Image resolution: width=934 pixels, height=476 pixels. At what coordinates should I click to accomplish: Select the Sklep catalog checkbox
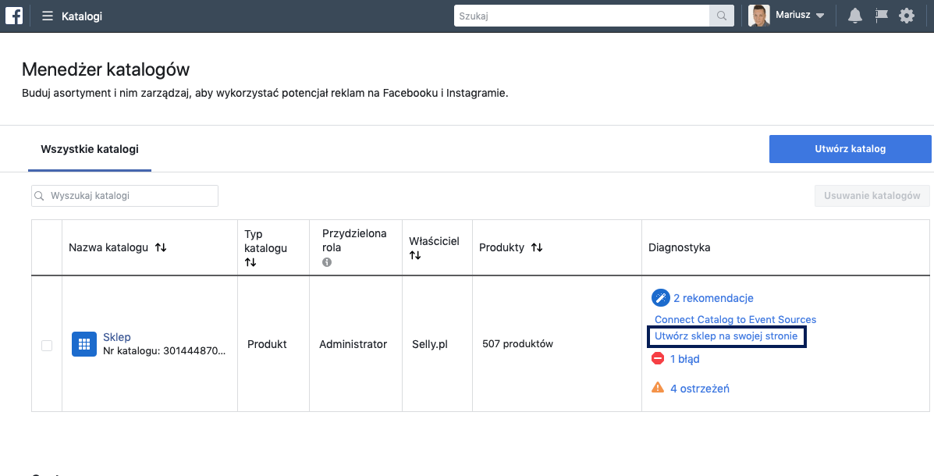click(x=47, y=345)
